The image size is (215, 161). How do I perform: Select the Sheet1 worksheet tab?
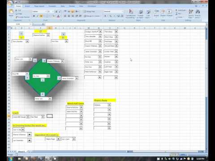(x=21, y=152)
